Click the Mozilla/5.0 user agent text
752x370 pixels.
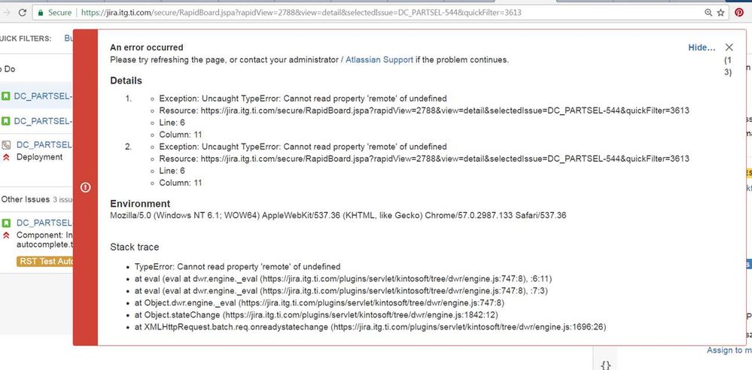pos(338,216)
